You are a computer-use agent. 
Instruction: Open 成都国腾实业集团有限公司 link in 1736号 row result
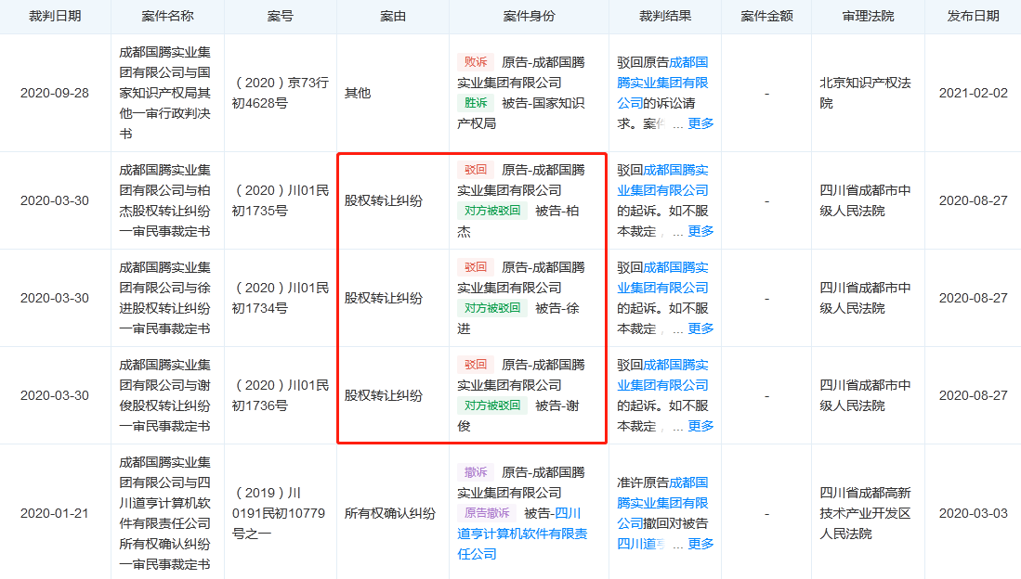663,376
